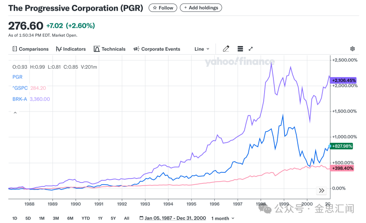Click the chart list view icon
The width and height of the screenshot is (366, 223).
[x=240, y=49]
